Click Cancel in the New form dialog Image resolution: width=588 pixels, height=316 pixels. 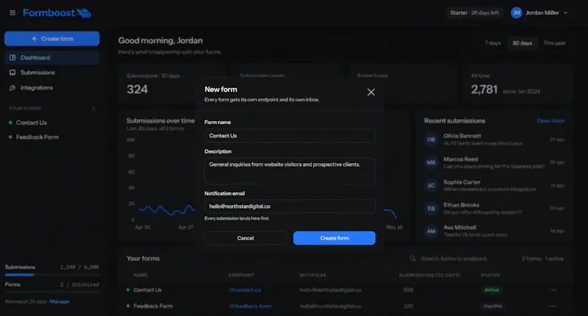(245, 238)
